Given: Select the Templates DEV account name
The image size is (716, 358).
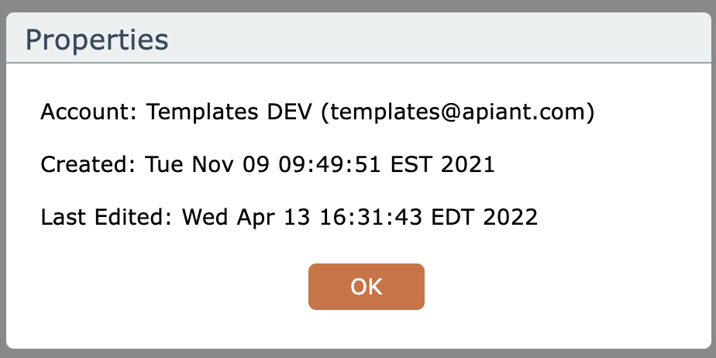Looking at the screenshot, I should 229,112.
